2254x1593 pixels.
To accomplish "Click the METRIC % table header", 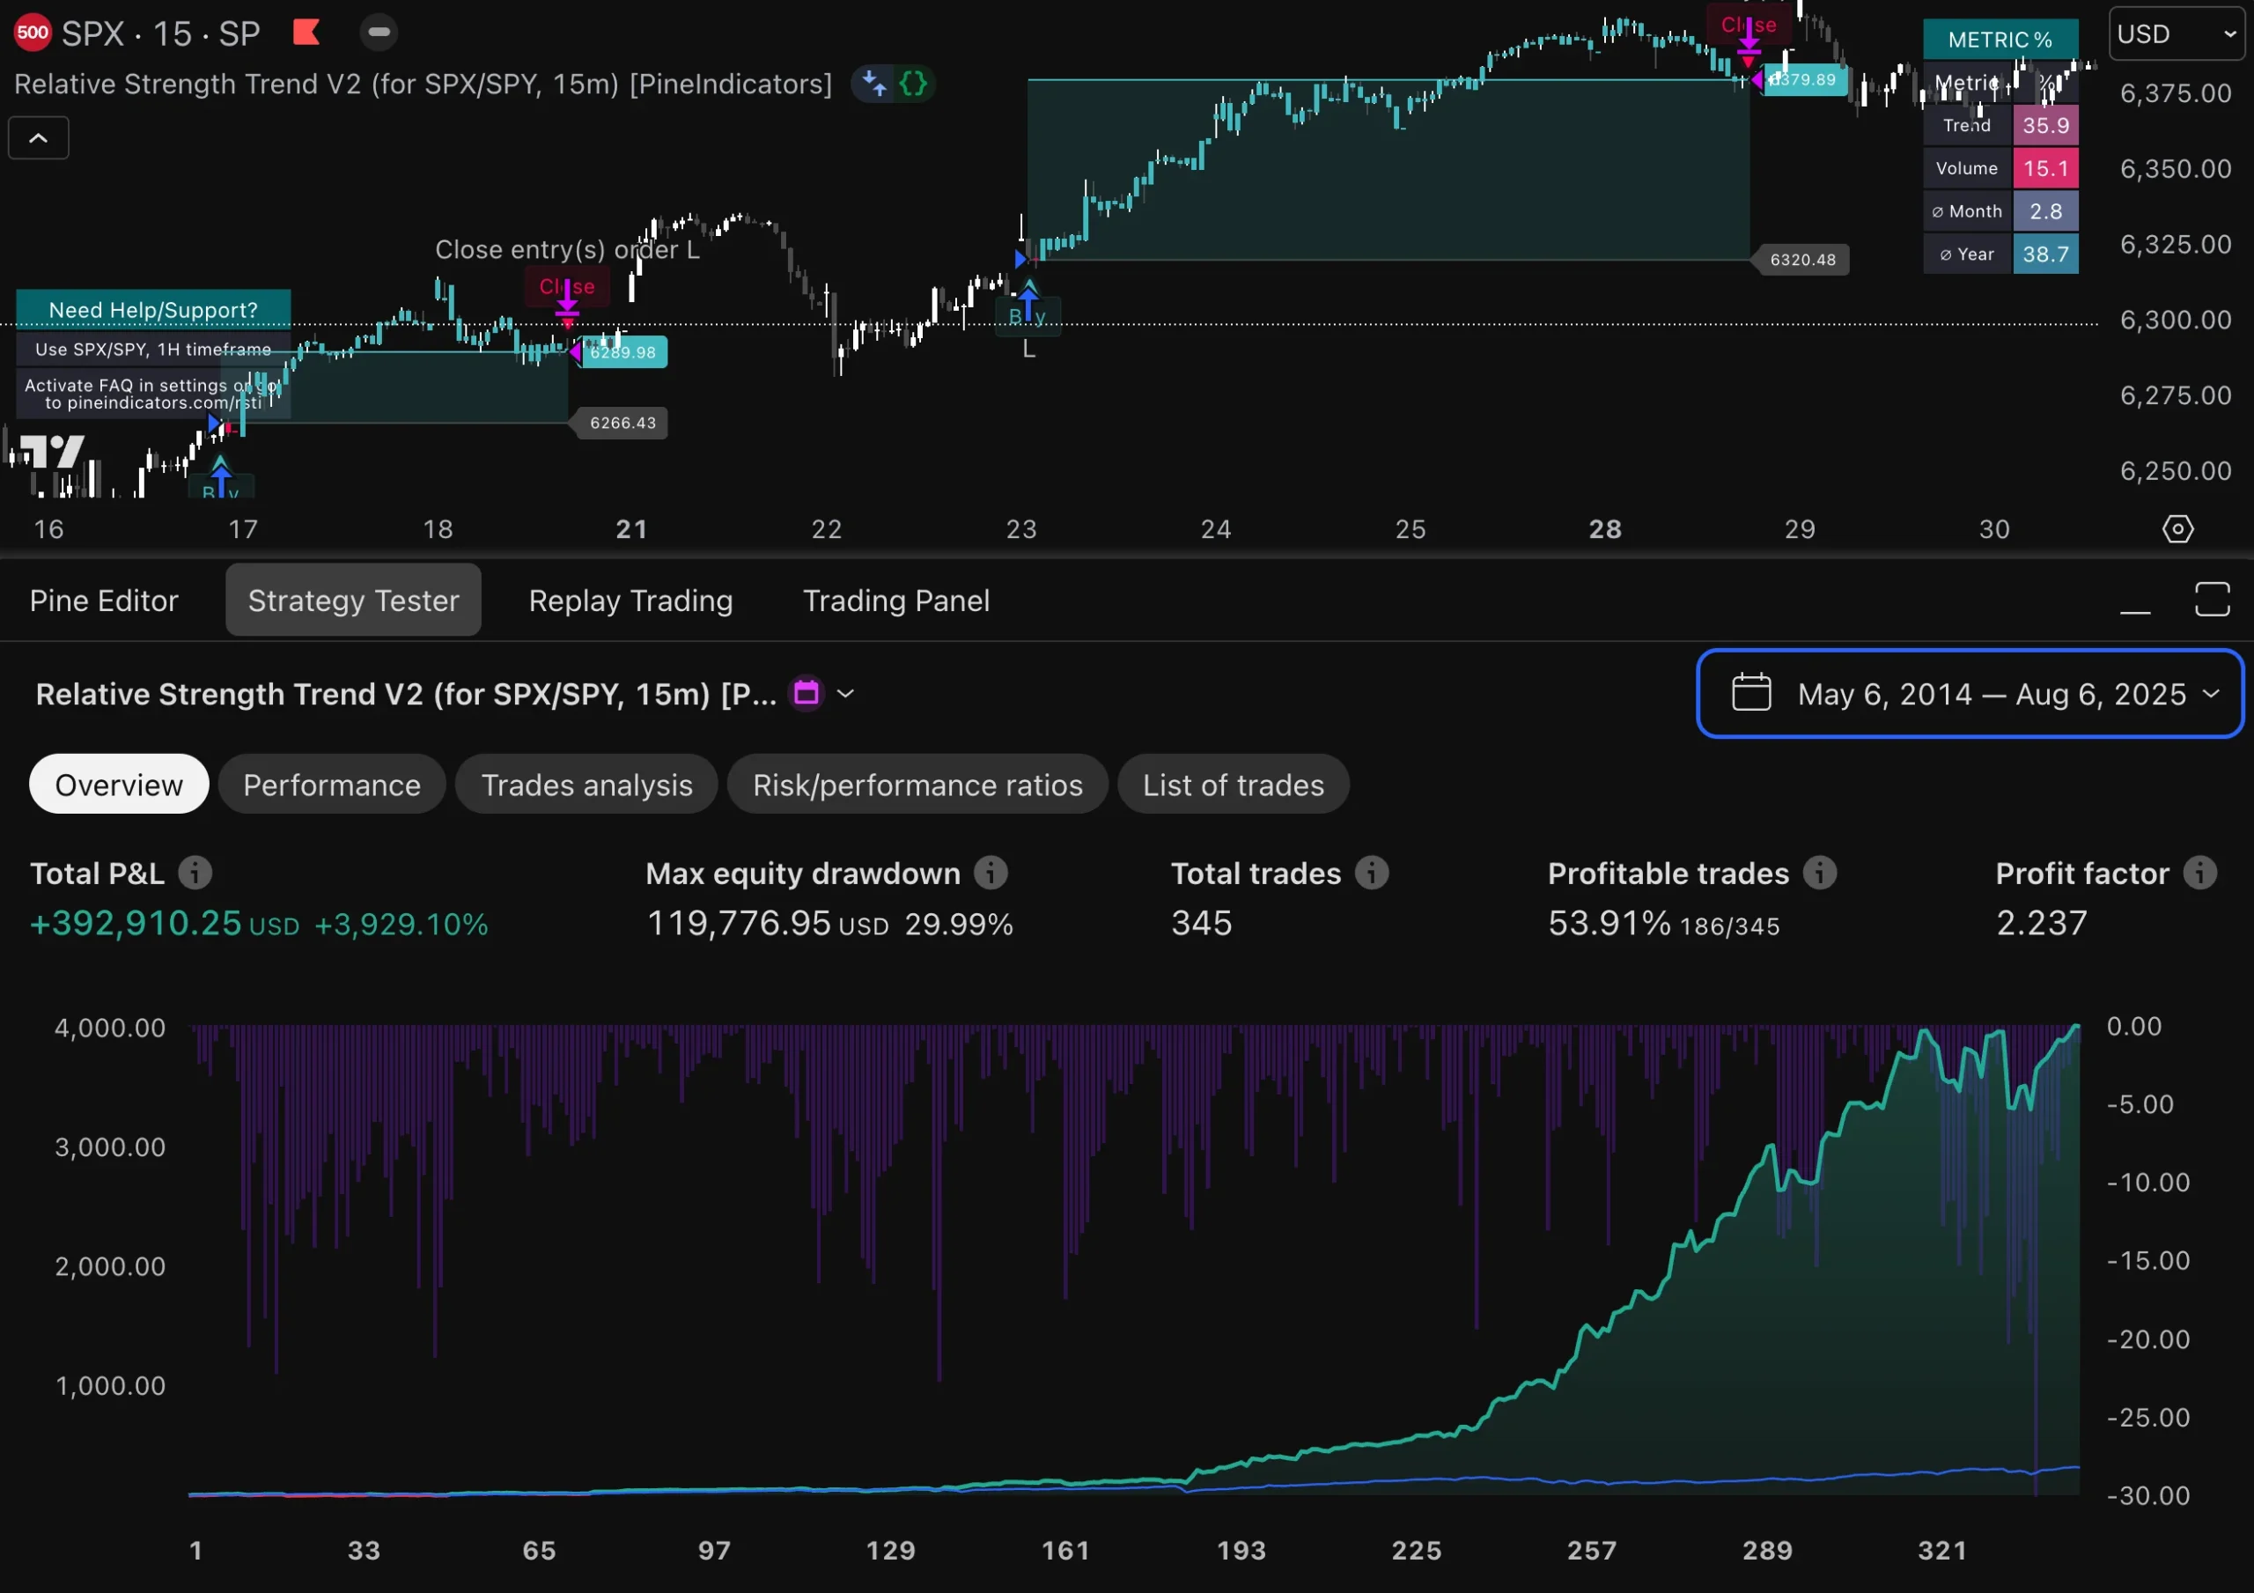I will [2000, 40].
